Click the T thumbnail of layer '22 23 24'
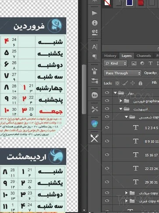159x213 pixels. pos(136,168)
